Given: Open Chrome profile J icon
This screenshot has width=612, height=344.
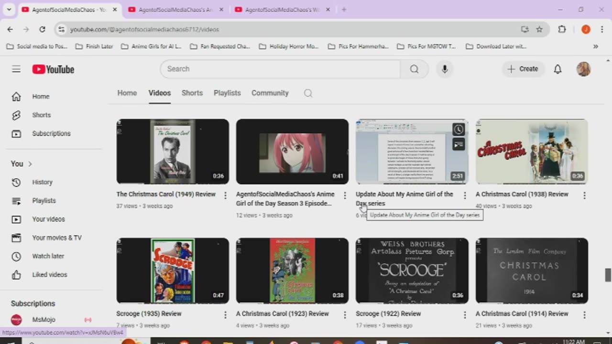Looking at the screenshot, I should [586, 29].
